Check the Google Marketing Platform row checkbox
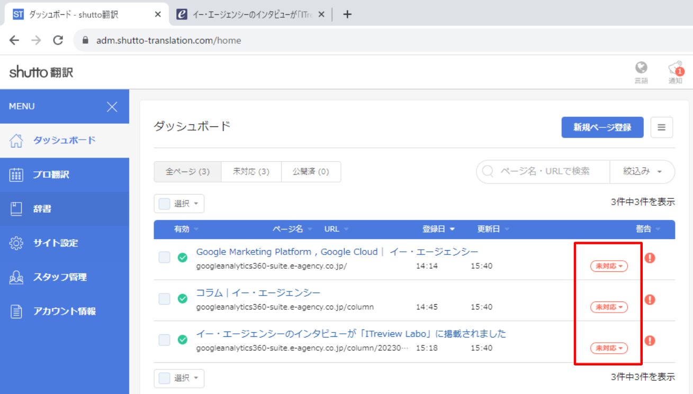Viewport: 693px width, 394px height. 165,258
